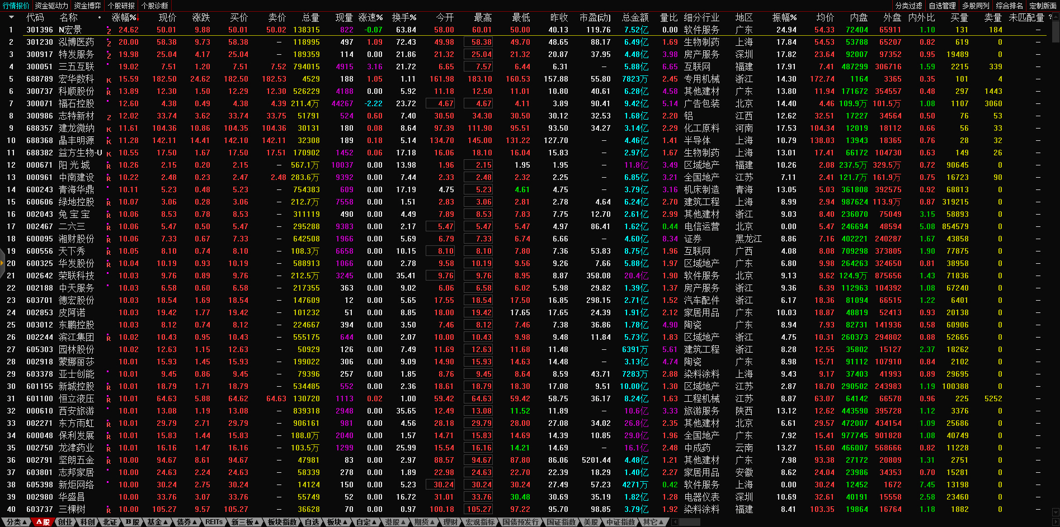Click the dot column header beside 名称

tap(100, 18)
